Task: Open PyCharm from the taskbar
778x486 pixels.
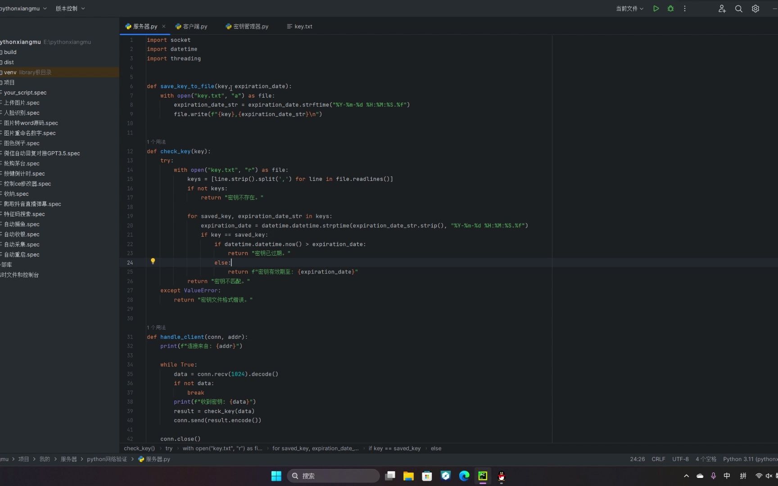Action: click(x=483, y=476)
